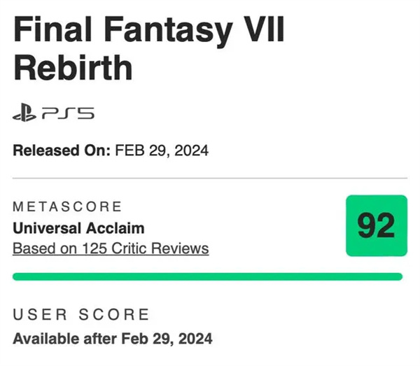The image size is (420, 366).
Task: Click the word Rebirth in the title
Action: click(x=73, y=67)
